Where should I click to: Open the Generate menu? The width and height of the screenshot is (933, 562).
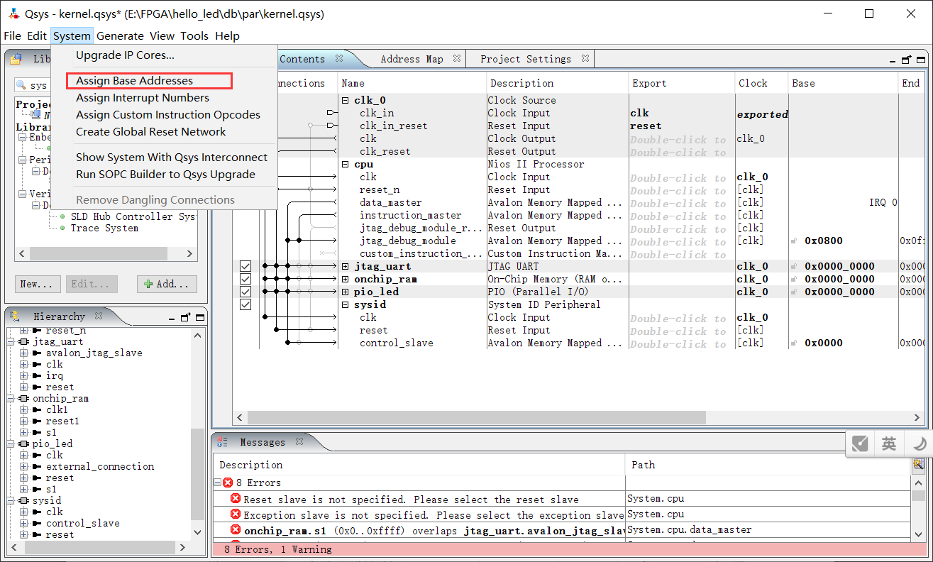(120, 35)
